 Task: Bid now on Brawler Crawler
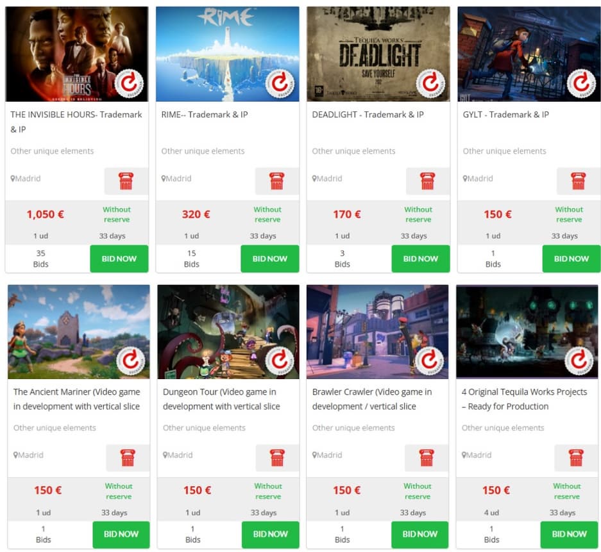point(419,535)
